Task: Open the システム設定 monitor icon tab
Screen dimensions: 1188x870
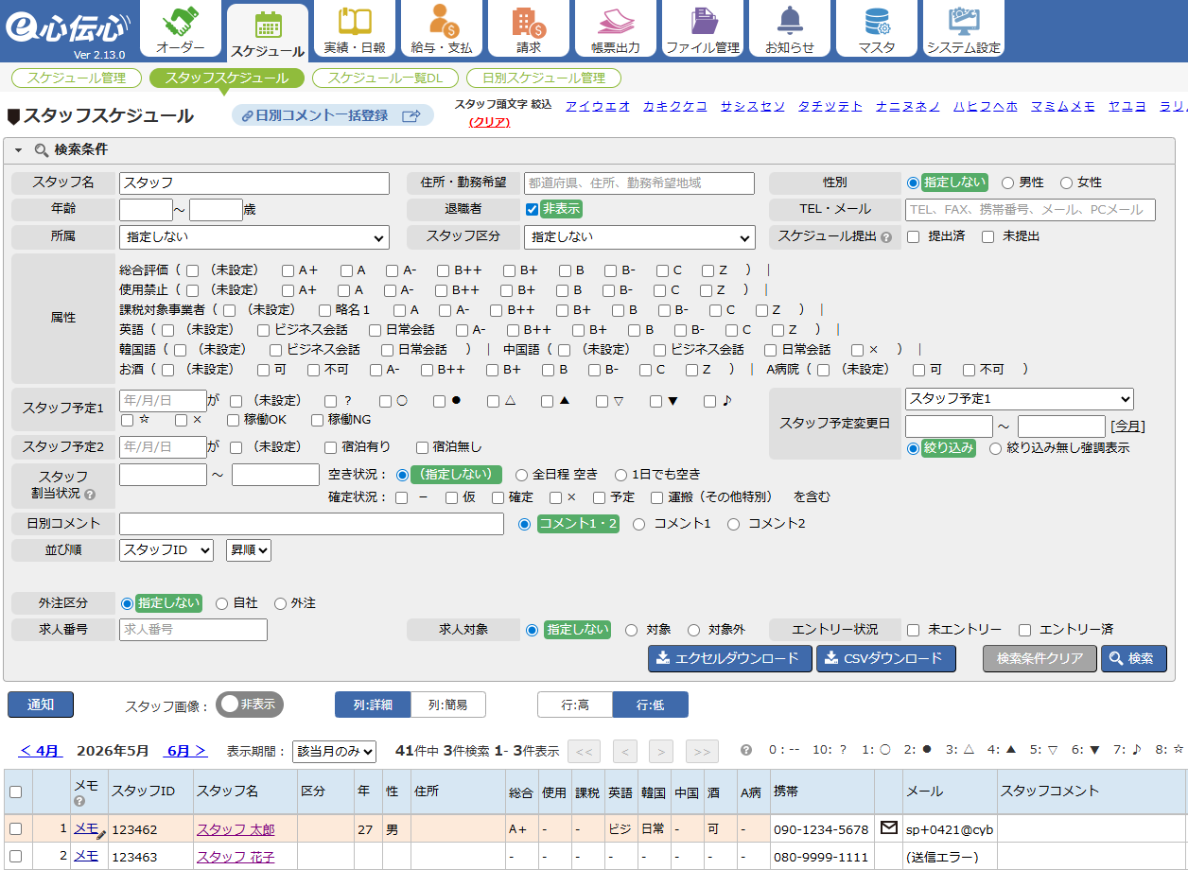Action: pos(964,29)
